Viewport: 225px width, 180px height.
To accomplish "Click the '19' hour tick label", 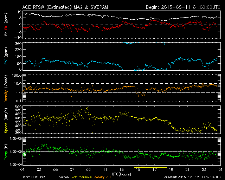I will 171,170.
